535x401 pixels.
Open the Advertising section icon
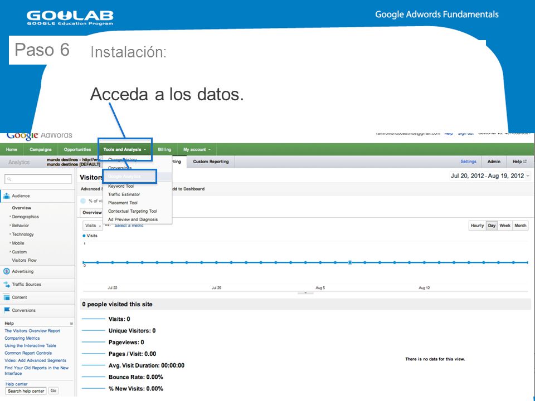click(6, 271)
